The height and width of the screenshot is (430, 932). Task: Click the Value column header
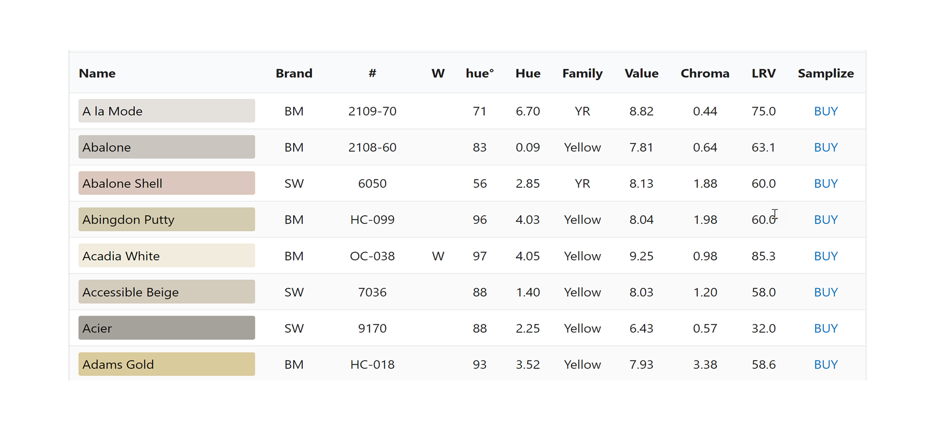tap(641, 73)
